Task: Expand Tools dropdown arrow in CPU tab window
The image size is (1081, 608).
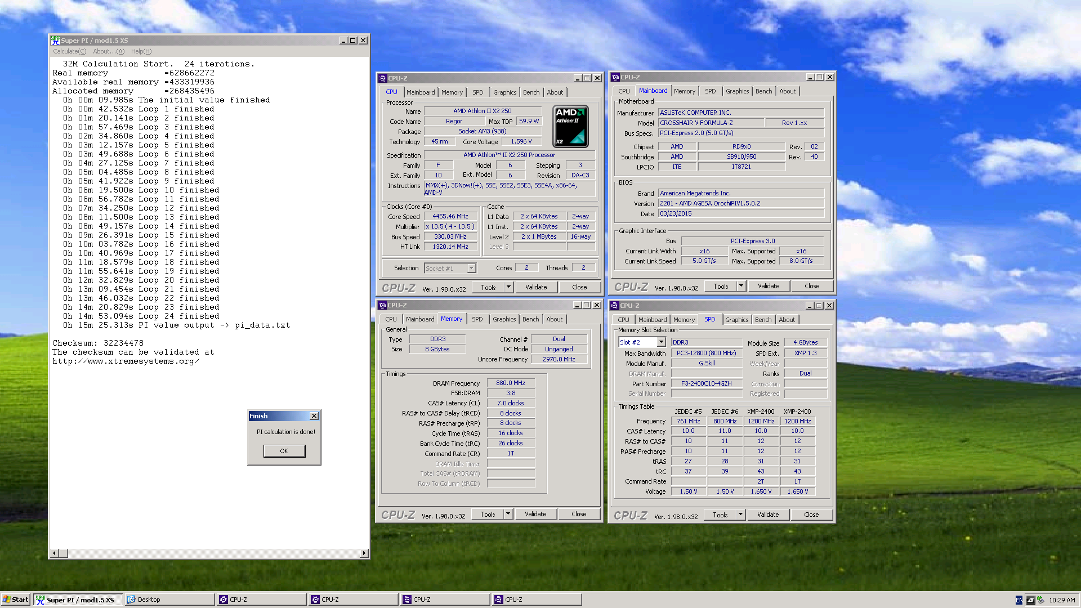Action: (x=508, y=287)
